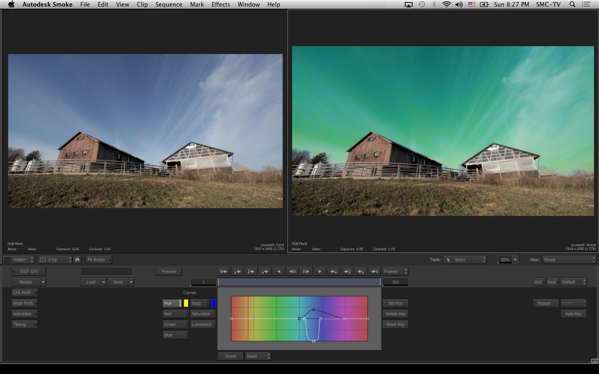Screen dimensions: 599x374
Task: Toggle the Luminance curve button
Action: click(203, 325)
